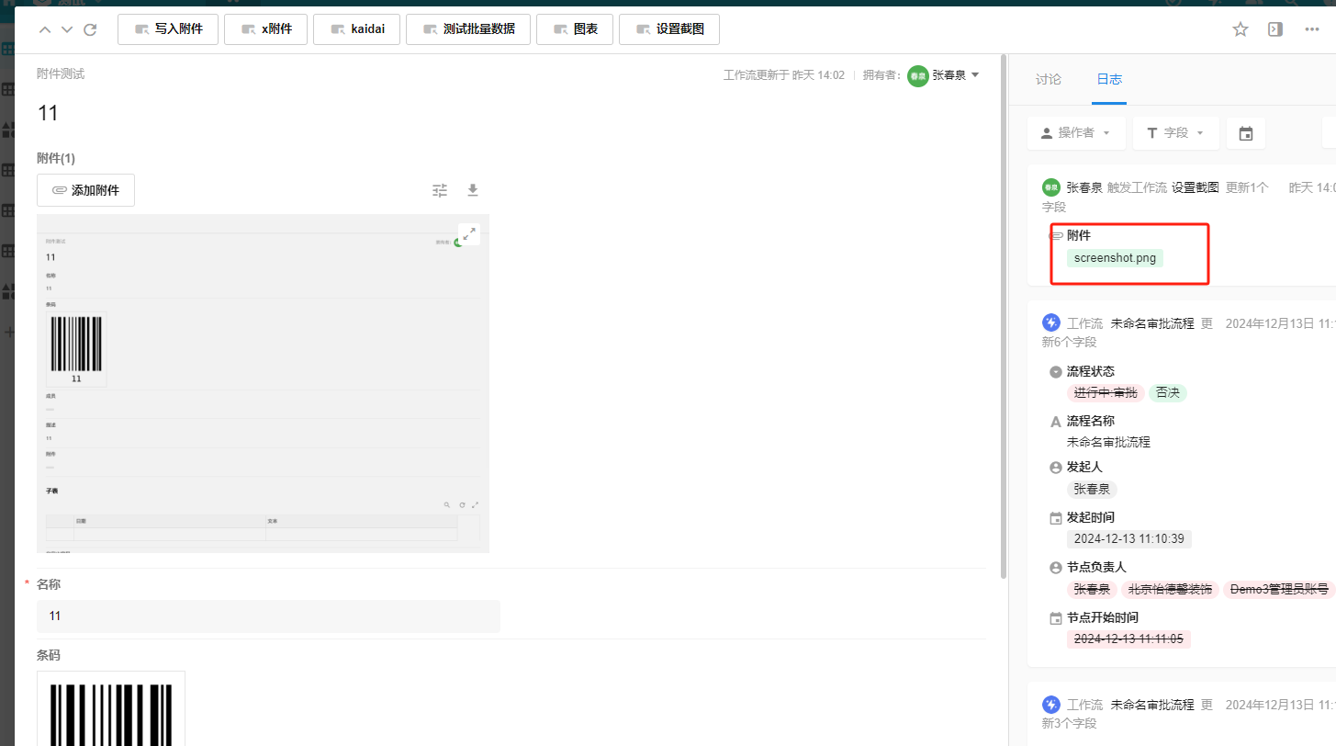
Task: Refresh the record with reload icon
Action: pos(90,29)
